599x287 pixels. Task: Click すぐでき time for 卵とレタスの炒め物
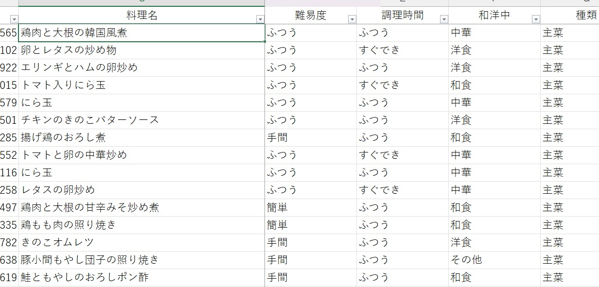point(403,51)
